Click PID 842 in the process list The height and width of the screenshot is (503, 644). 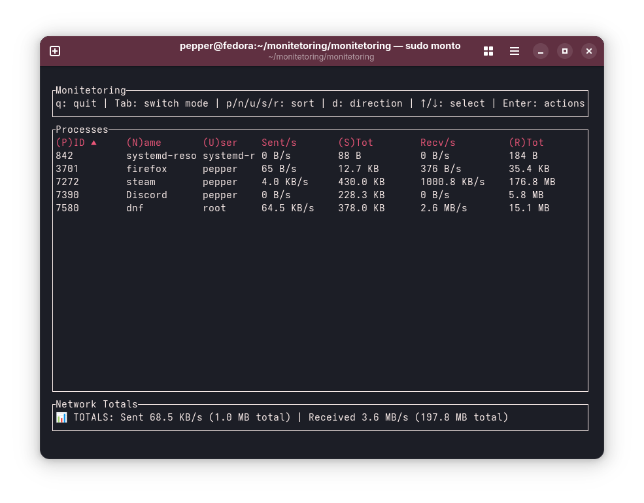coord(65,156)
